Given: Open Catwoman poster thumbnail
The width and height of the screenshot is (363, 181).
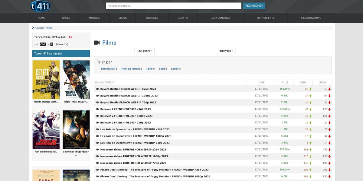Looking at the screenshot, I should 76,130.
